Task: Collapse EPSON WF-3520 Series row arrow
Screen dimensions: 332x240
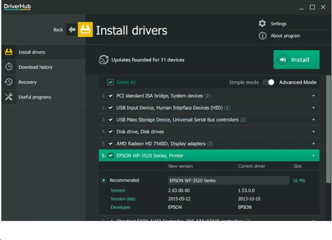Action: click(x=314, y=155)
